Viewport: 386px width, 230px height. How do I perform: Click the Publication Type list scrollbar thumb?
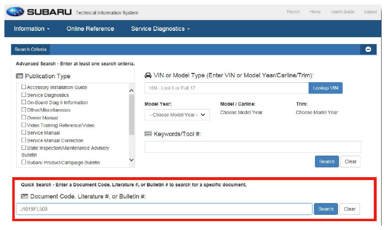coord(132,115)
